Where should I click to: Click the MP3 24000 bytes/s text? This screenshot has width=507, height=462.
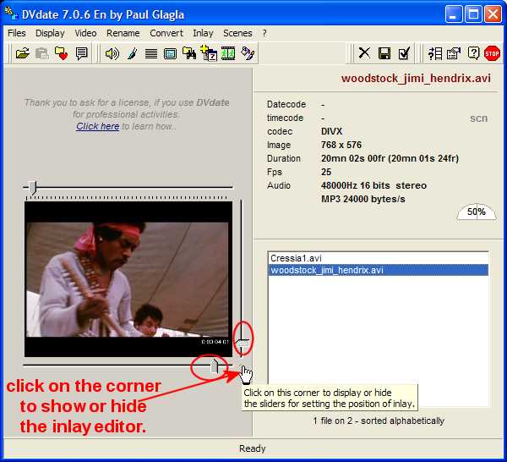(363, 199)
